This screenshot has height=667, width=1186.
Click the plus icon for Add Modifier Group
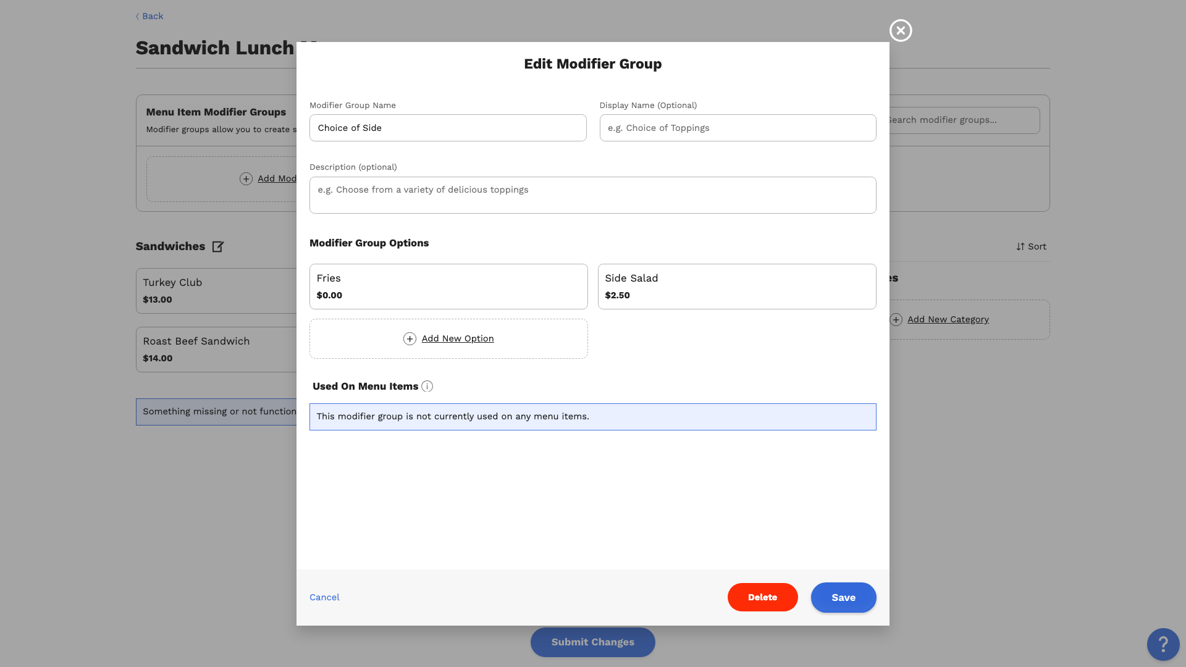click(246, 179)
